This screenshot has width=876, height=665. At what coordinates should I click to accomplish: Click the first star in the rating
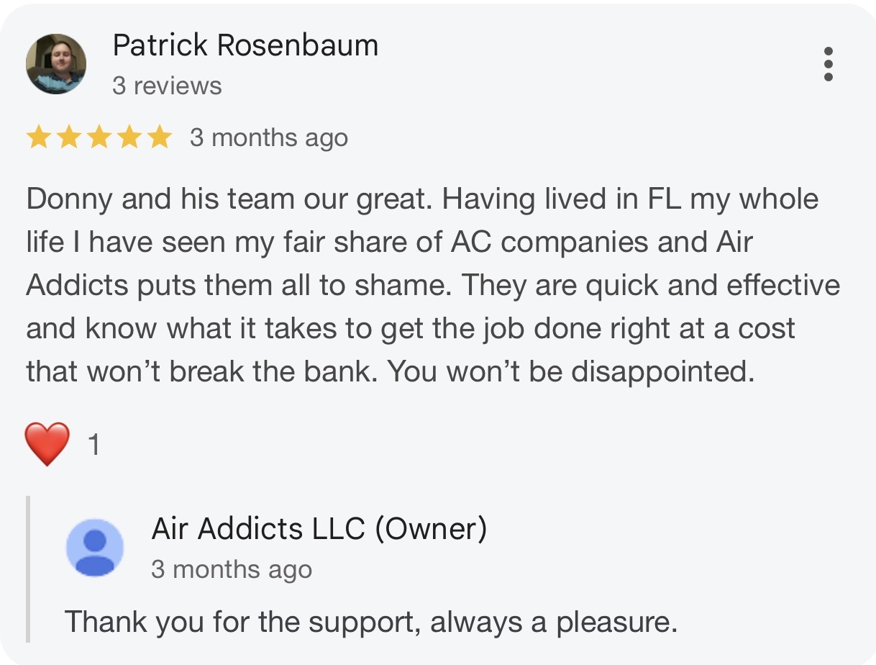38,137
